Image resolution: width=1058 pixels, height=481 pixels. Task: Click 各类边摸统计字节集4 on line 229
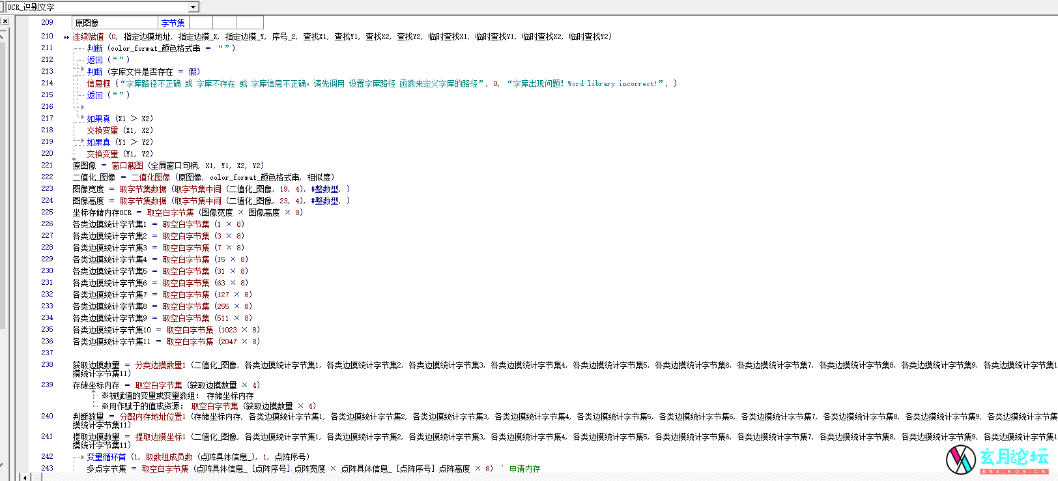pyautogui.click(x=110, y=259)
